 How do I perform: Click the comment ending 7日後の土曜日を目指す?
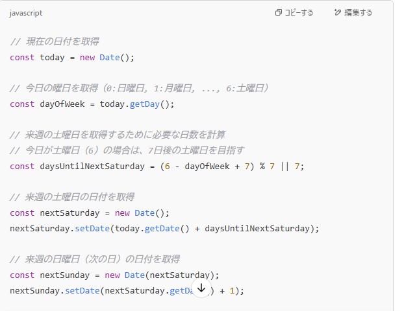[x=127, y=150]
